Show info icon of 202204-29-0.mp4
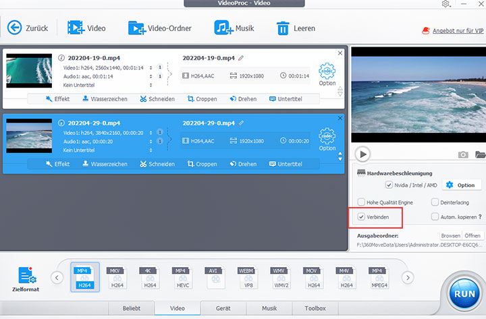 61,123
